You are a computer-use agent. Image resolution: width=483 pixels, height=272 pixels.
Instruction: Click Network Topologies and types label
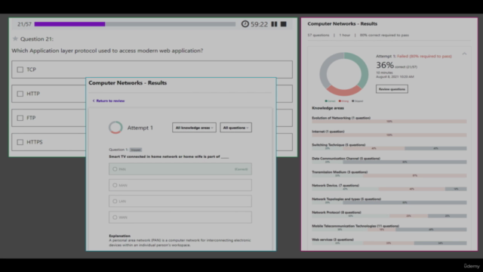(346, 199)
